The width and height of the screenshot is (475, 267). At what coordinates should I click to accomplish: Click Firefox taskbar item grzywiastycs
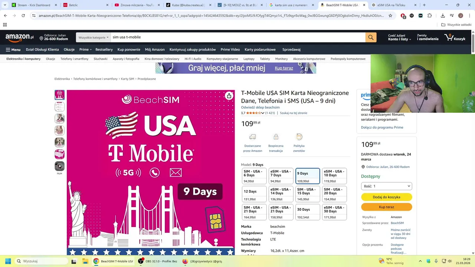point(203,261)
